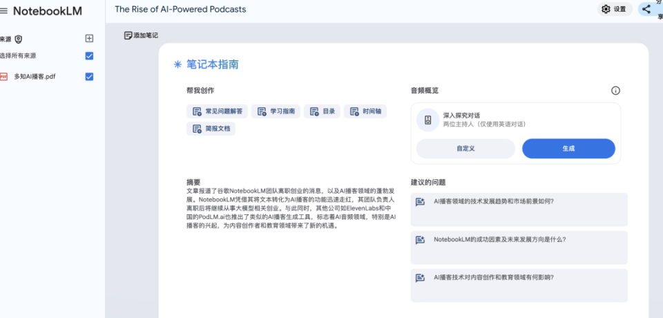
Task: Click the speaker icon for 深入探究对话
Action: tap(428, 120)
